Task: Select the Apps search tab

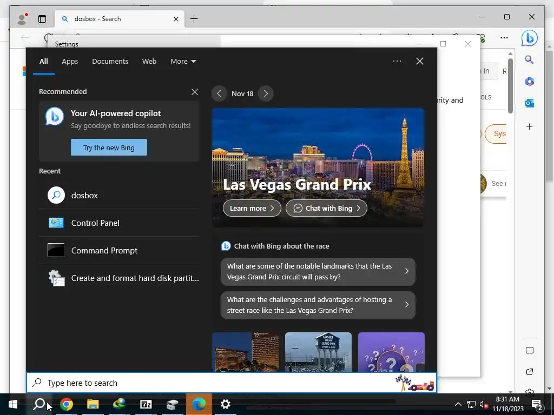Action: click(x=70, y=62)
